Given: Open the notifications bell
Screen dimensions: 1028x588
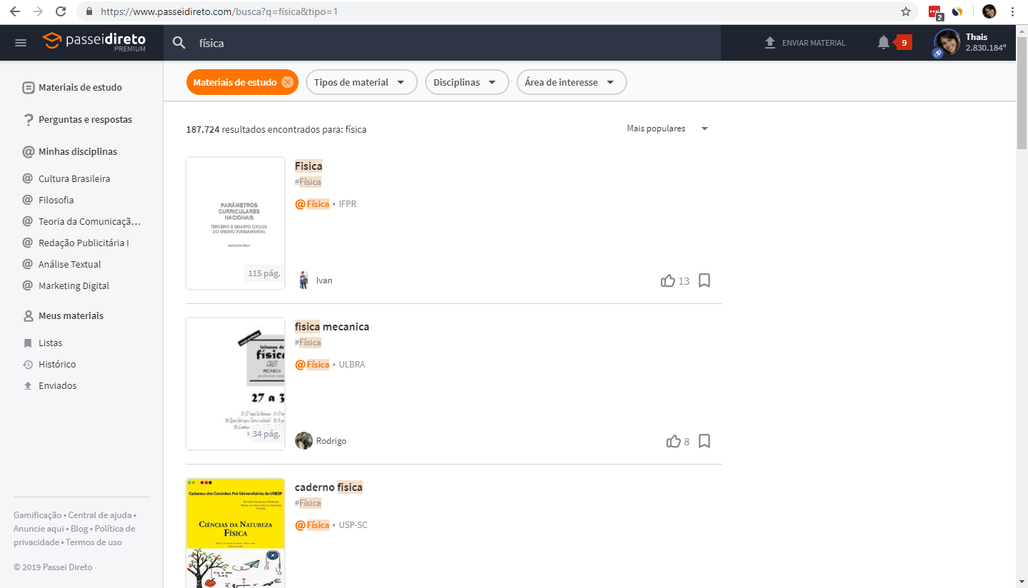Looking at the screenshot, I should click(884, 43).
